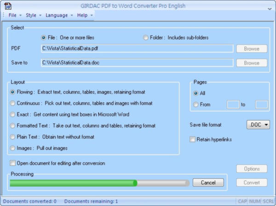This screenshot has height=206, width=276.
Task: Click the PDF source path field
Action: [137, 48]
